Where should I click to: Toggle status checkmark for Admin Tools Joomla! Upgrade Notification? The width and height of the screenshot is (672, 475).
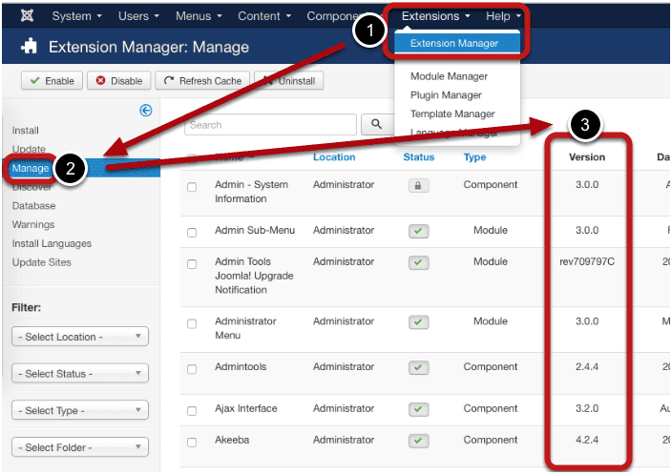[418, 262]
